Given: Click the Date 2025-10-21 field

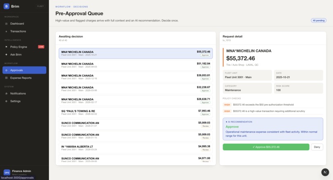Looking at the screenshot, I should (298, 75).
